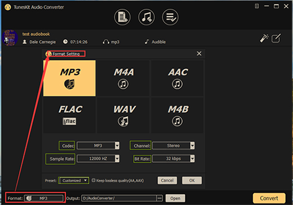
Task: Click the edit tag icon for test audiobook
Action: point(276,38)
